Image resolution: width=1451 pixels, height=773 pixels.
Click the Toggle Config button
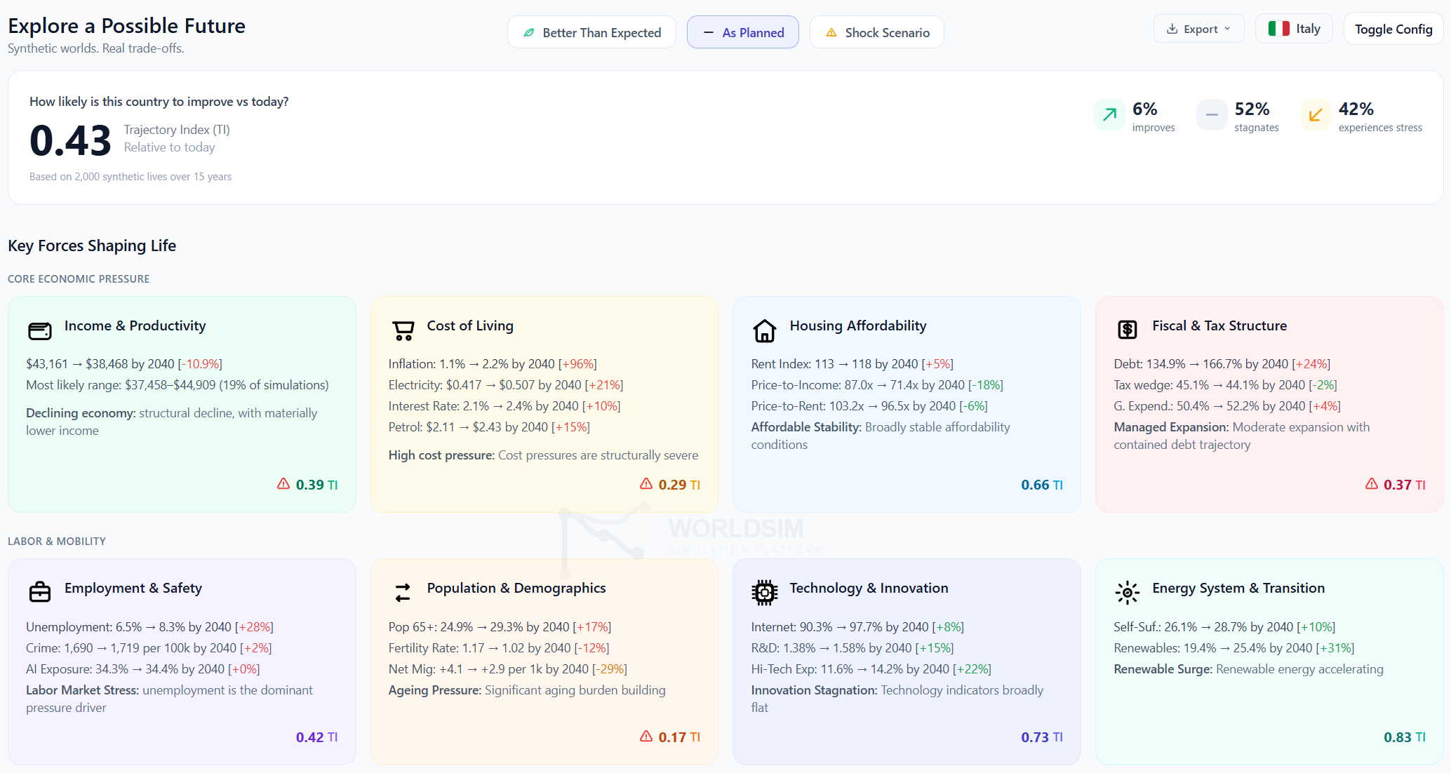1393,29
